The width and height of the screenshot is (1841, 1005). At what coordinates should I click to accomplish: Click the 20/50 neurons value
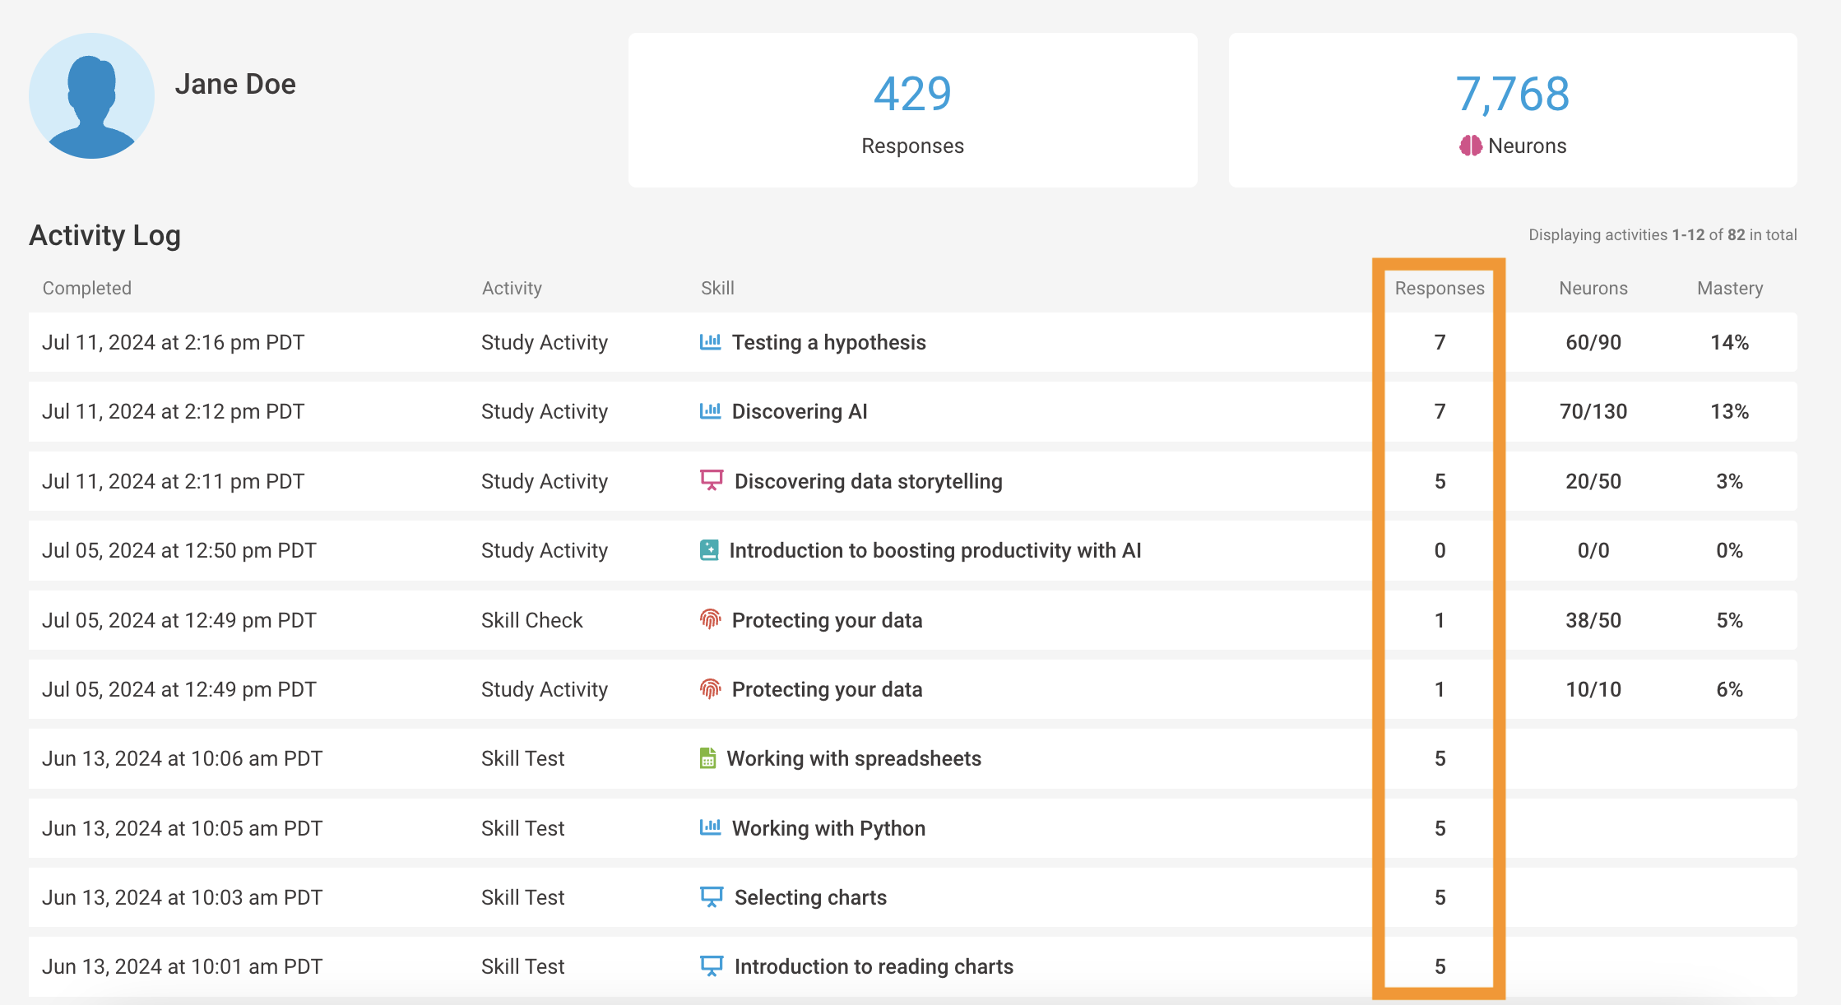pos(1593,481)
